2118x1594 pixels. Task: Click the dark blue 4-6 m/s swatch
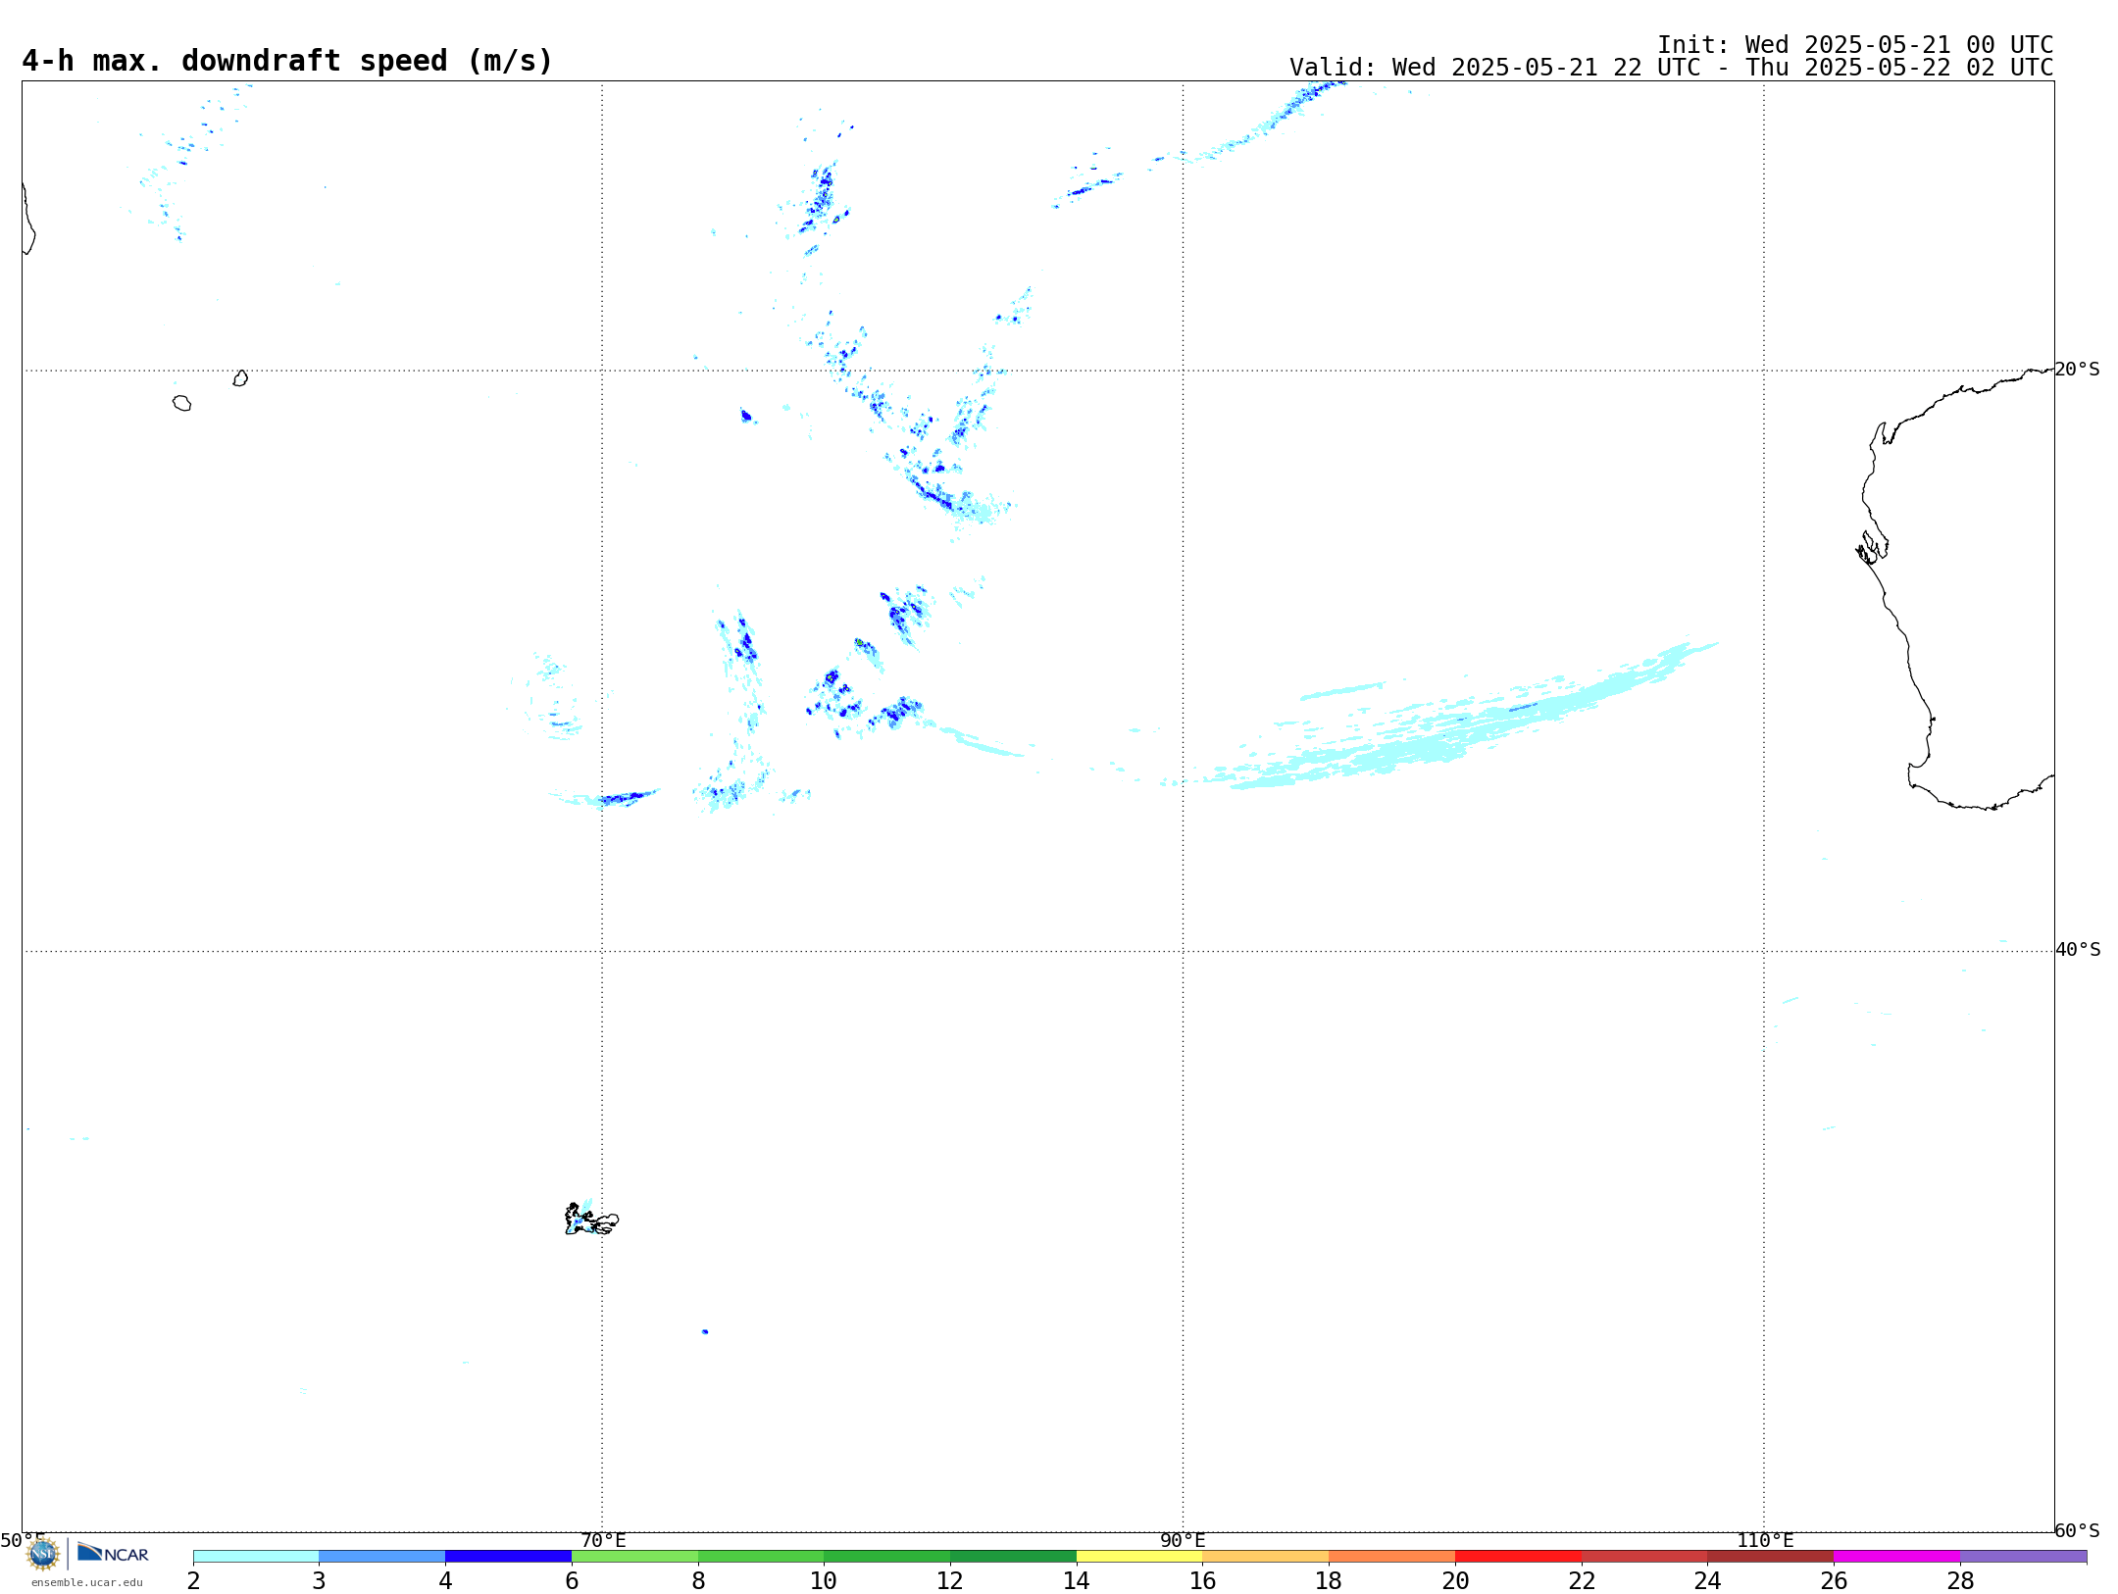tap(509, 1557)
